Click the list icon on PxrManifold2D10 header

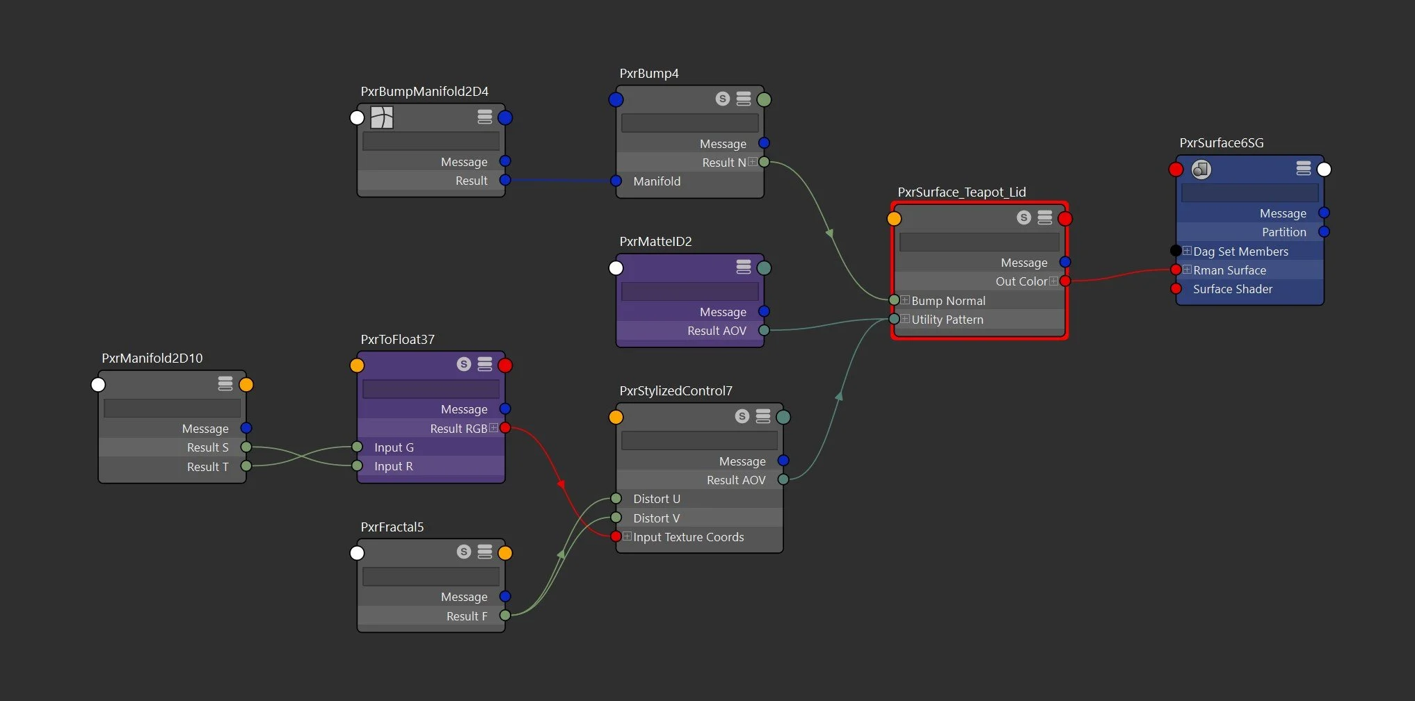(x=225, y=384)
